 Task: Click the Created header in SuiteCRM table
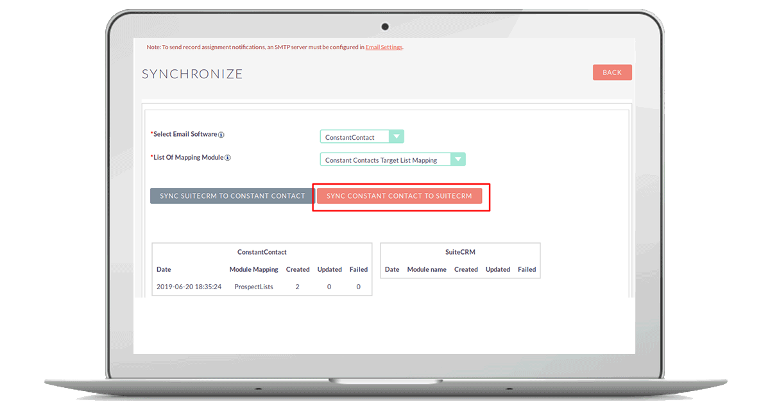click(466, 269)
